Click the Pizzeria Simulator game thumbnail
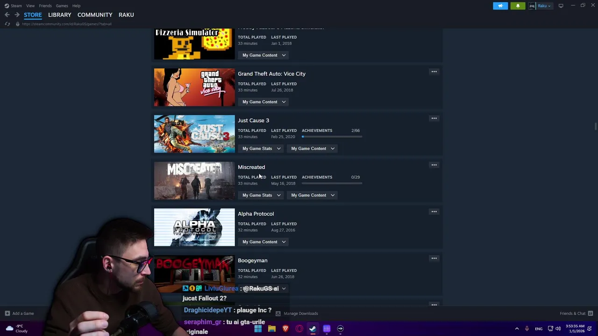 [x=194, y=44]
